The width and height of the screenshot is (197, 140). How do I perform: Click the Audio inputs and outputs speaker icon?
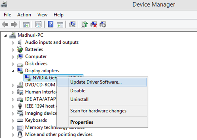point(20,42)
